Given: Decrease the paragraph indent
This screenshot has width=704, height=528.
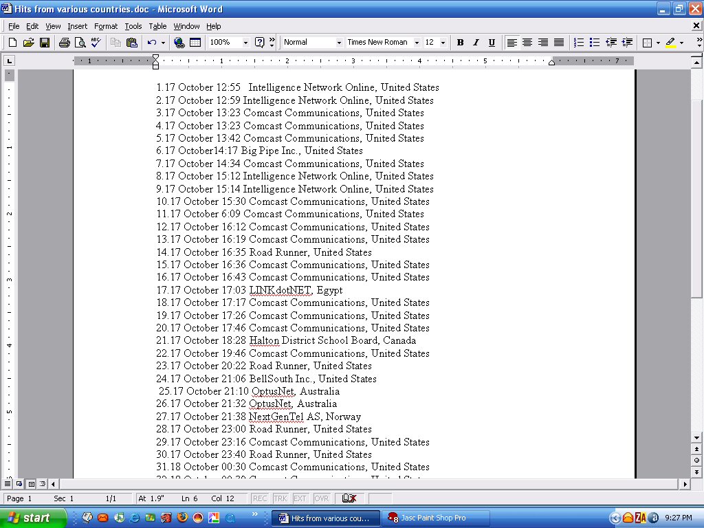Looking at the screenshot, I should pyautogui.click(x=611, y=43).
